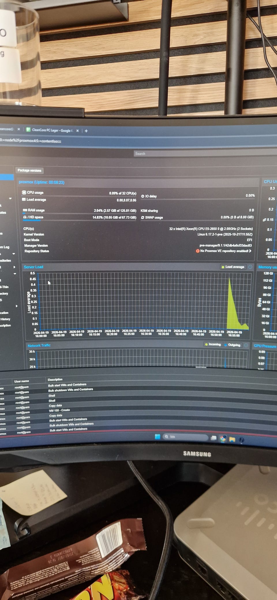This screenshot has height=600, width=277.
Task: Sort task log by User name column
Action: (22, 381)
